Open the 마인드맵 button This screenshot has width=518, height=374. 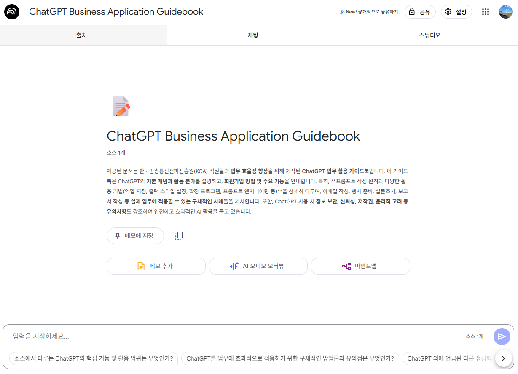pos(360,266)
